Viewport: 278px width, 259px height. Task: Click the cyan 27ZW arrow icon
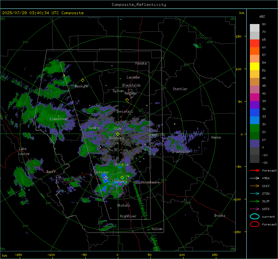pyautogui.click(x=255, y=194)
